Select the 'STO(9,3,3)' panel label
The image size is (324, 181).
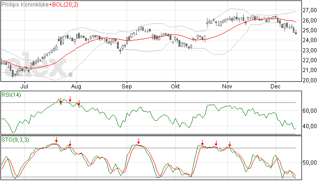click(x=15, y=140)
